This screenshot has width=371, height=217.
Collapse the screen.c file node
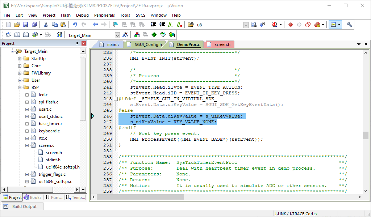pyautogui.click(x=27, y=145)
